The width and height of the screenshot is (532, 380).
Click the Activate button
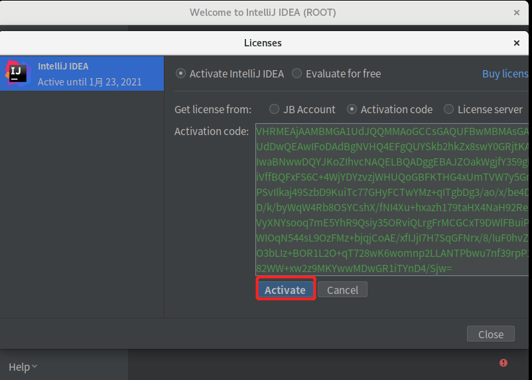click(x=285, y=290)
